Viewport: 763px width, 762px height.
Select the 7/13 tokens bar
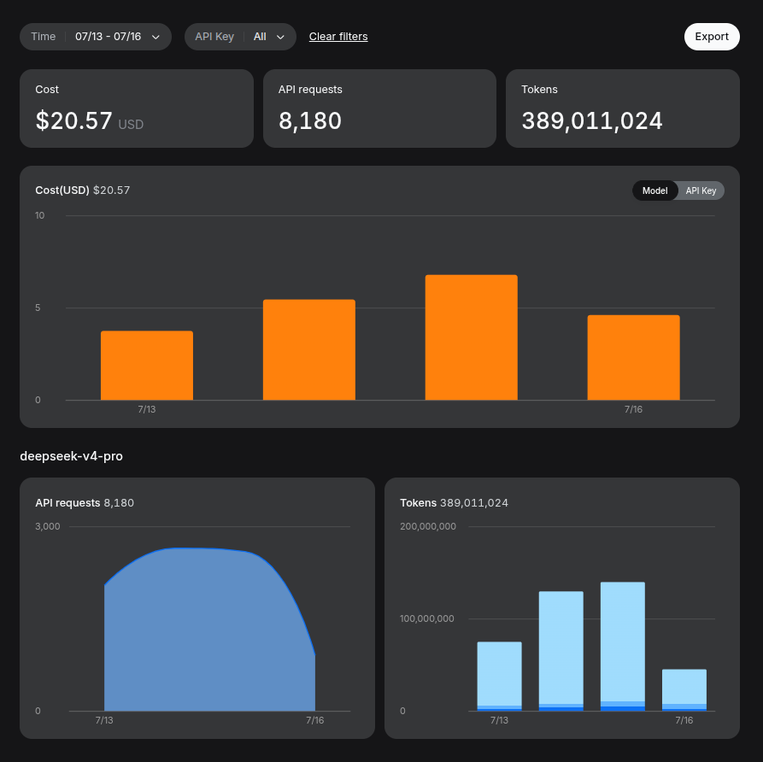pyautogui.click(x=499, y=677)
